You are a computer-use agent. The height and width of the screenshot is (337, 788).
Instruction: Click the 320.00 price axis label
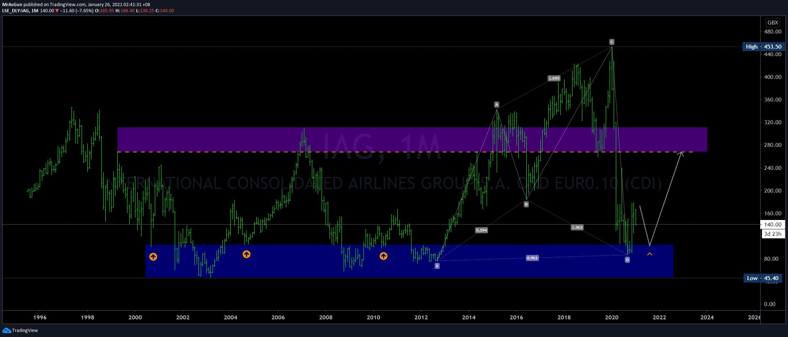coord(773,122)
